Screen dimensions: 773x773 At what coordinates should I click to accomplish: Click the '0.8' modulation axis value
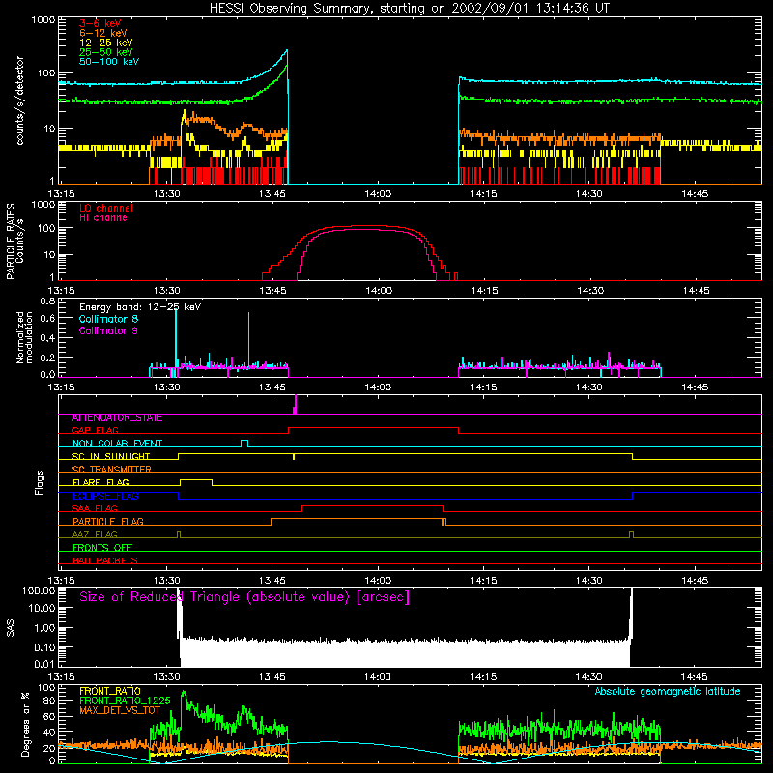(x=47, y=301)
